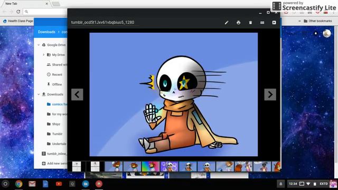Click the EXTD keyboard indicator

click(324, 184)
